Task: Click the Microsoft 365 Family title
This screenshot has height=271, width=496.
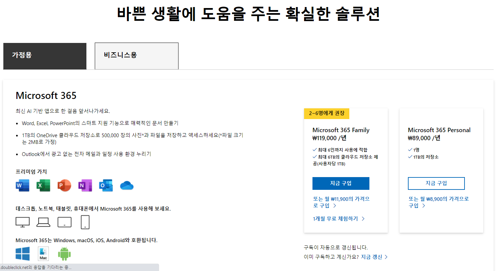Action: coord(341,130)
